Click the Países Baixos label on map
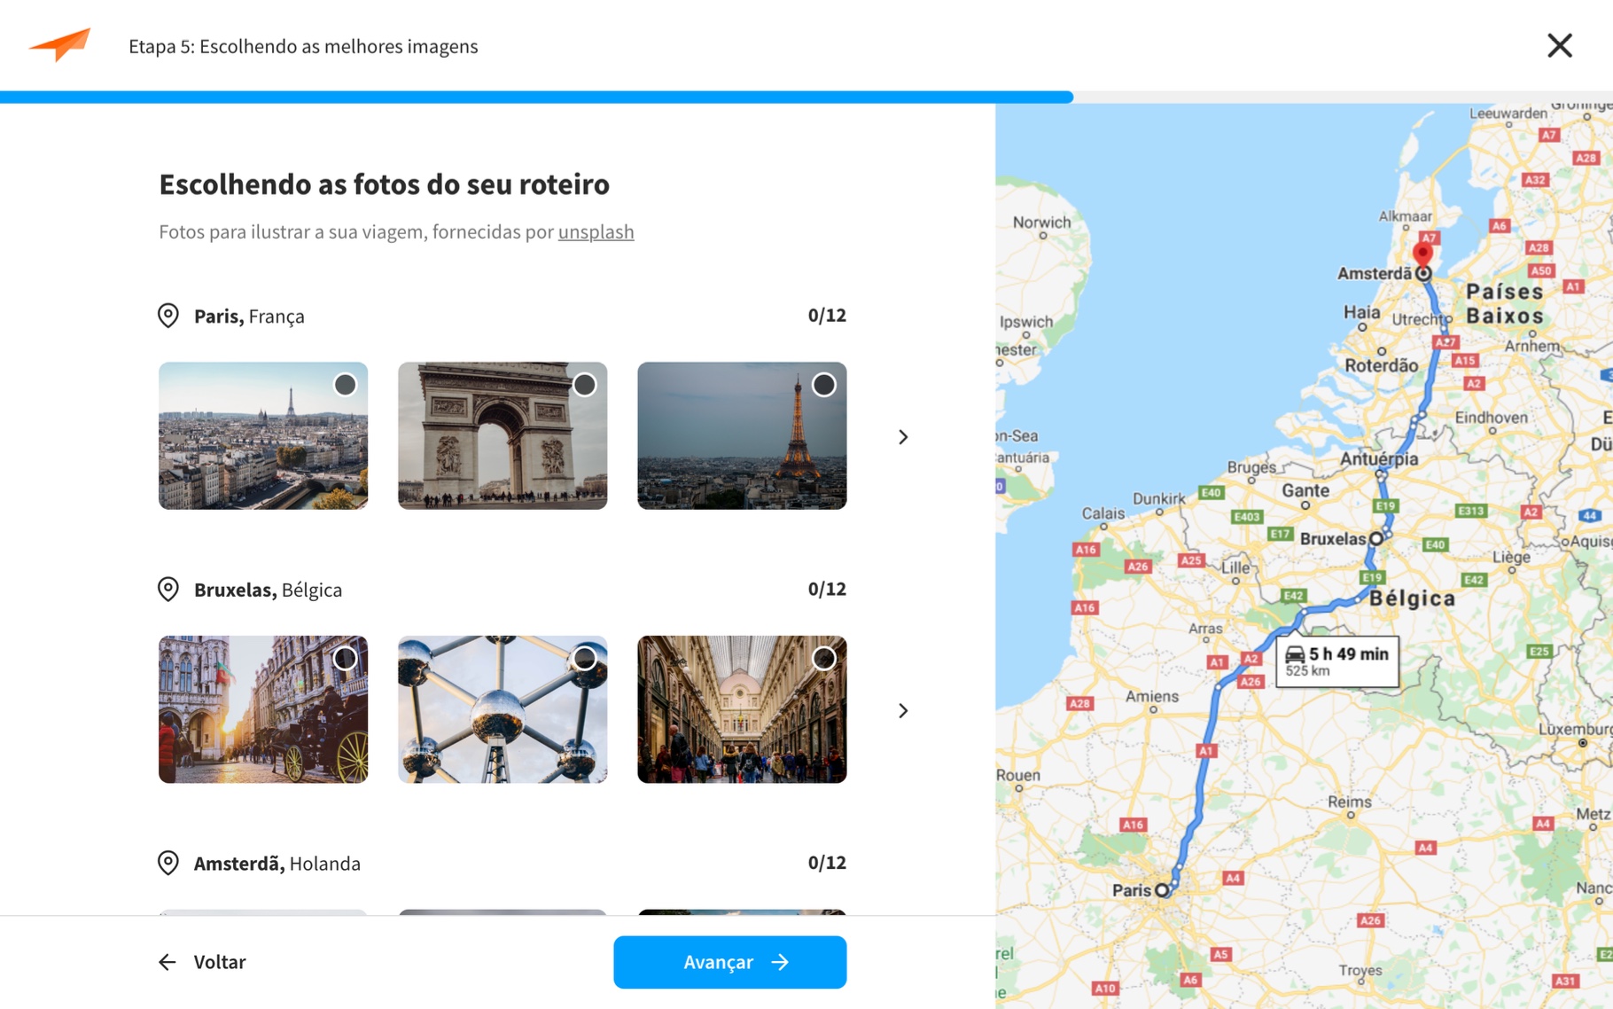 click(1505, 303)
